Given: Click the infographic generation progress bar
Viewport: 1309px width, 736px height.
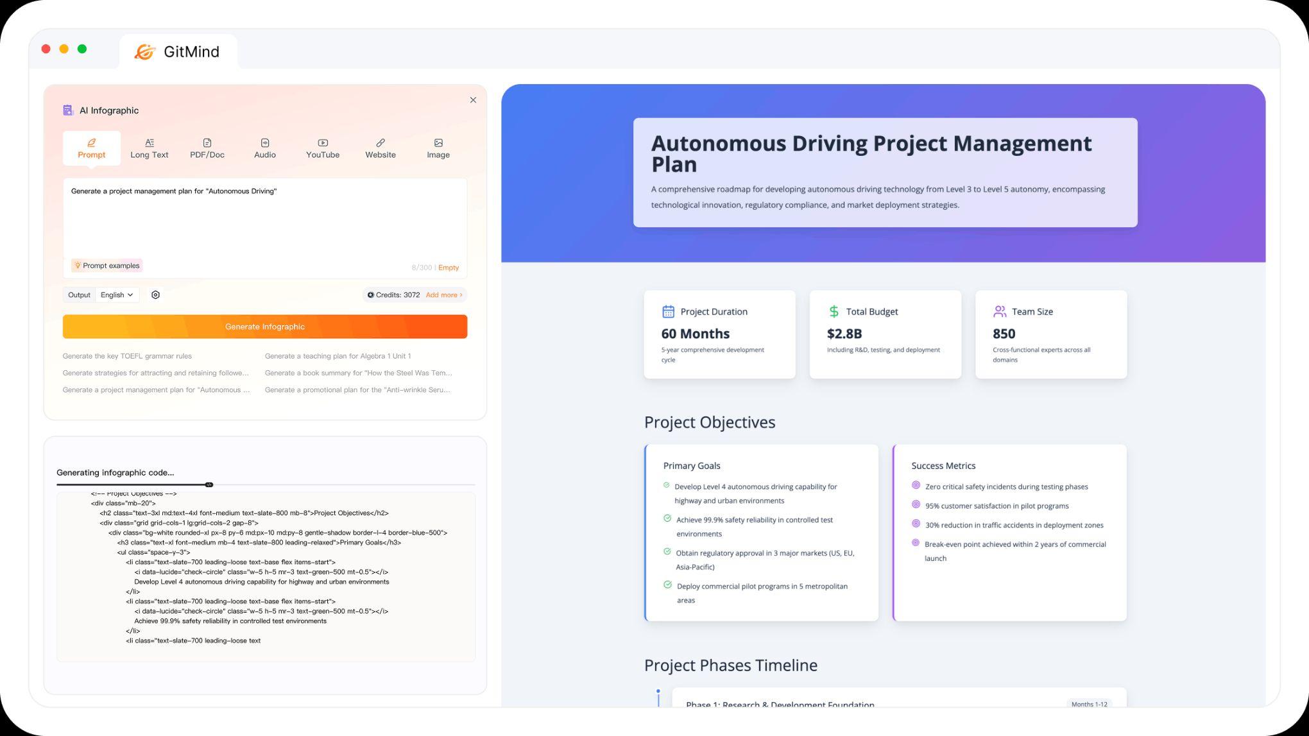Looking at the screenshot, I should point(209,484).
